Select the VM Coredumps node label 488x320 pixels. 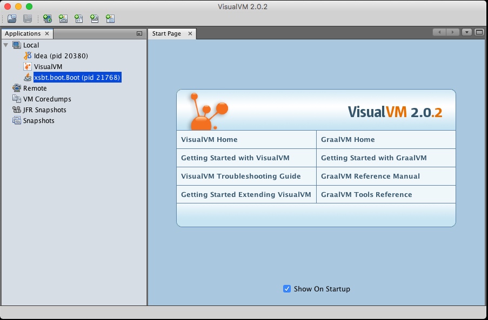(47, 99)
